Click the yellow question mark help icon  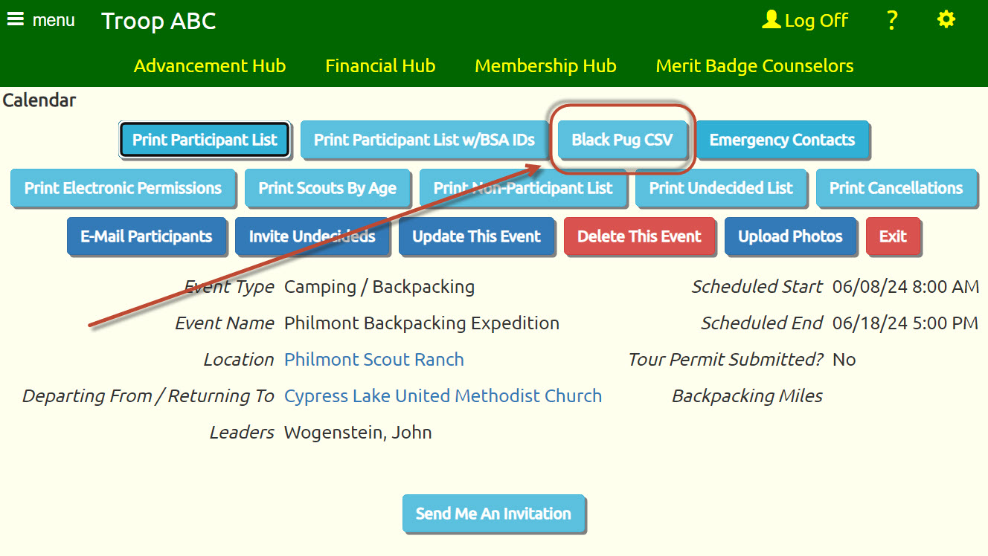pos(892,20)
